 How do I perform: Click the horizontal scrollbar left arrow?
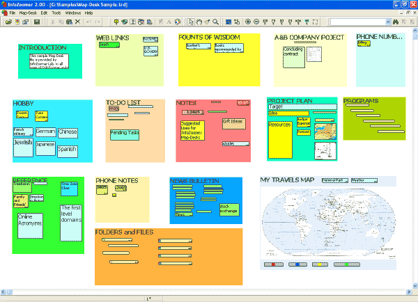(3, 292)
